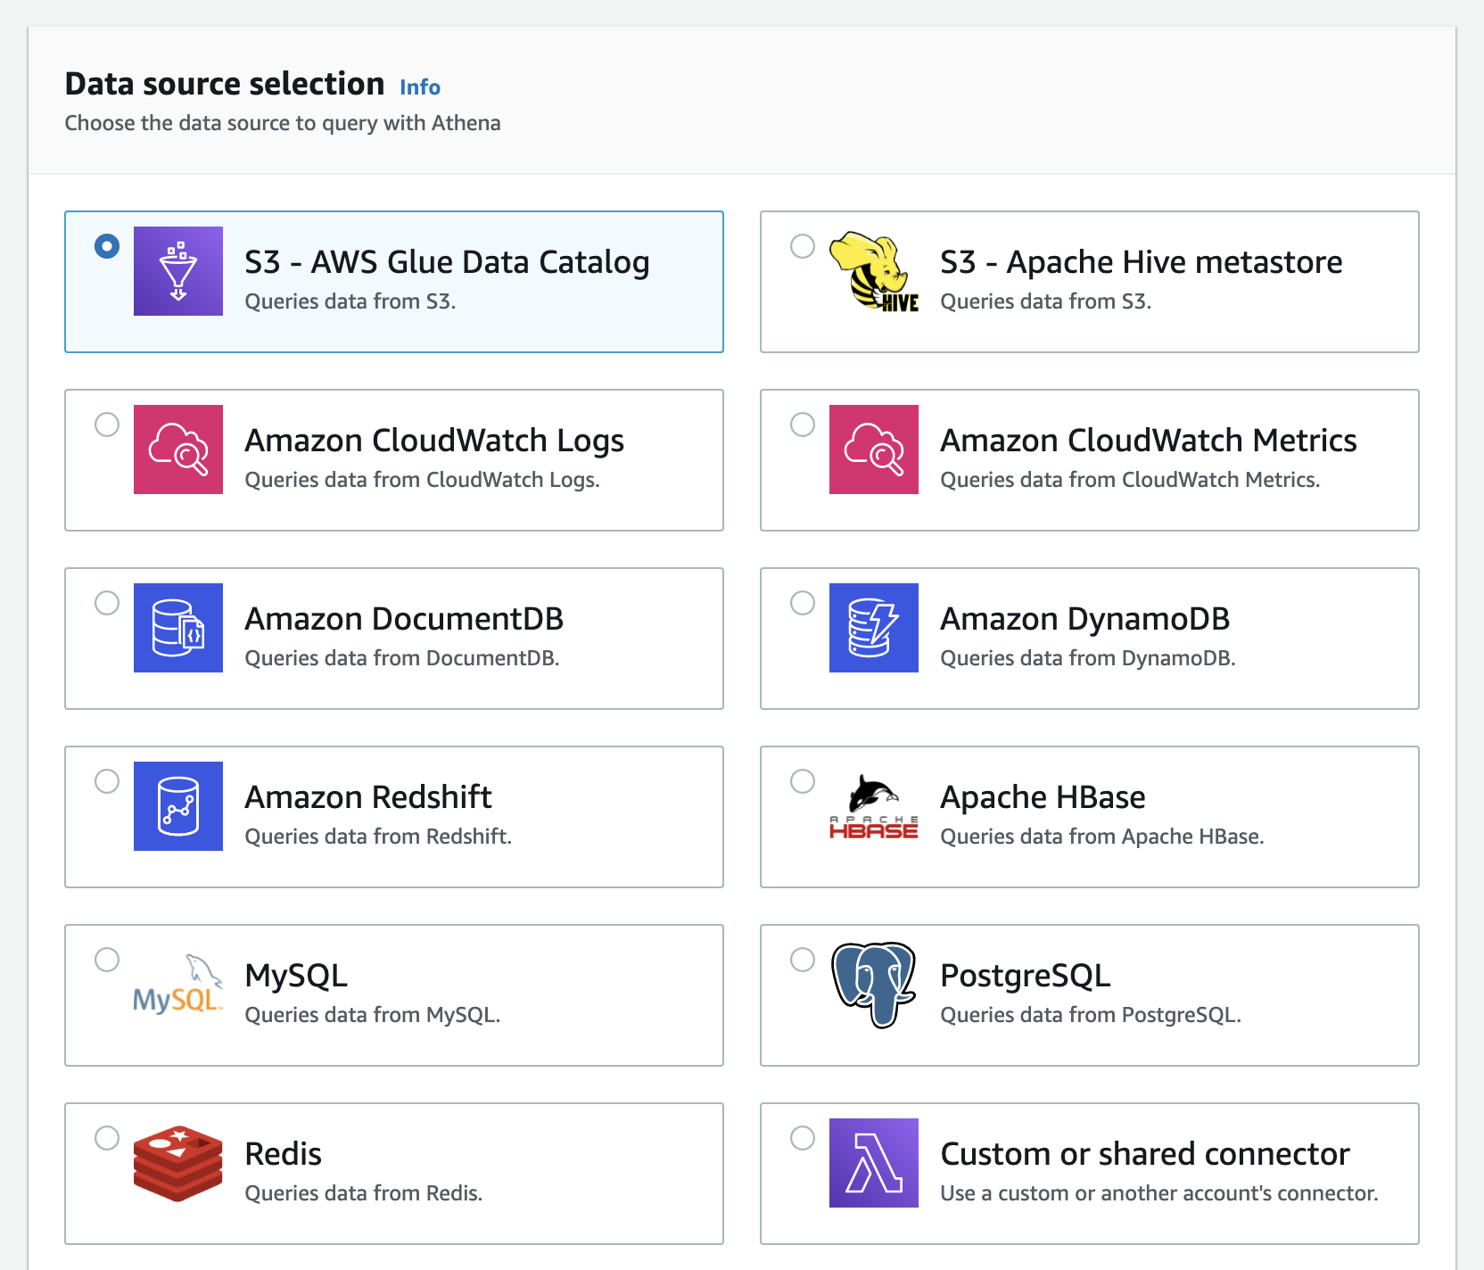Image resolution: width=1484 pixels, height=1270 pixels.
Task: Select the Custom or shared connector radio
Action: (803, 1138)
